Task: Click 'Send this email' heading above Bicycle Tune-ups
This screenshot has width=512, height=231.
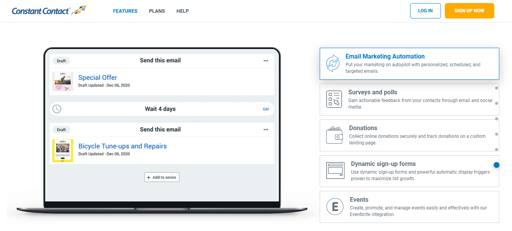Action: pos(160,130)
